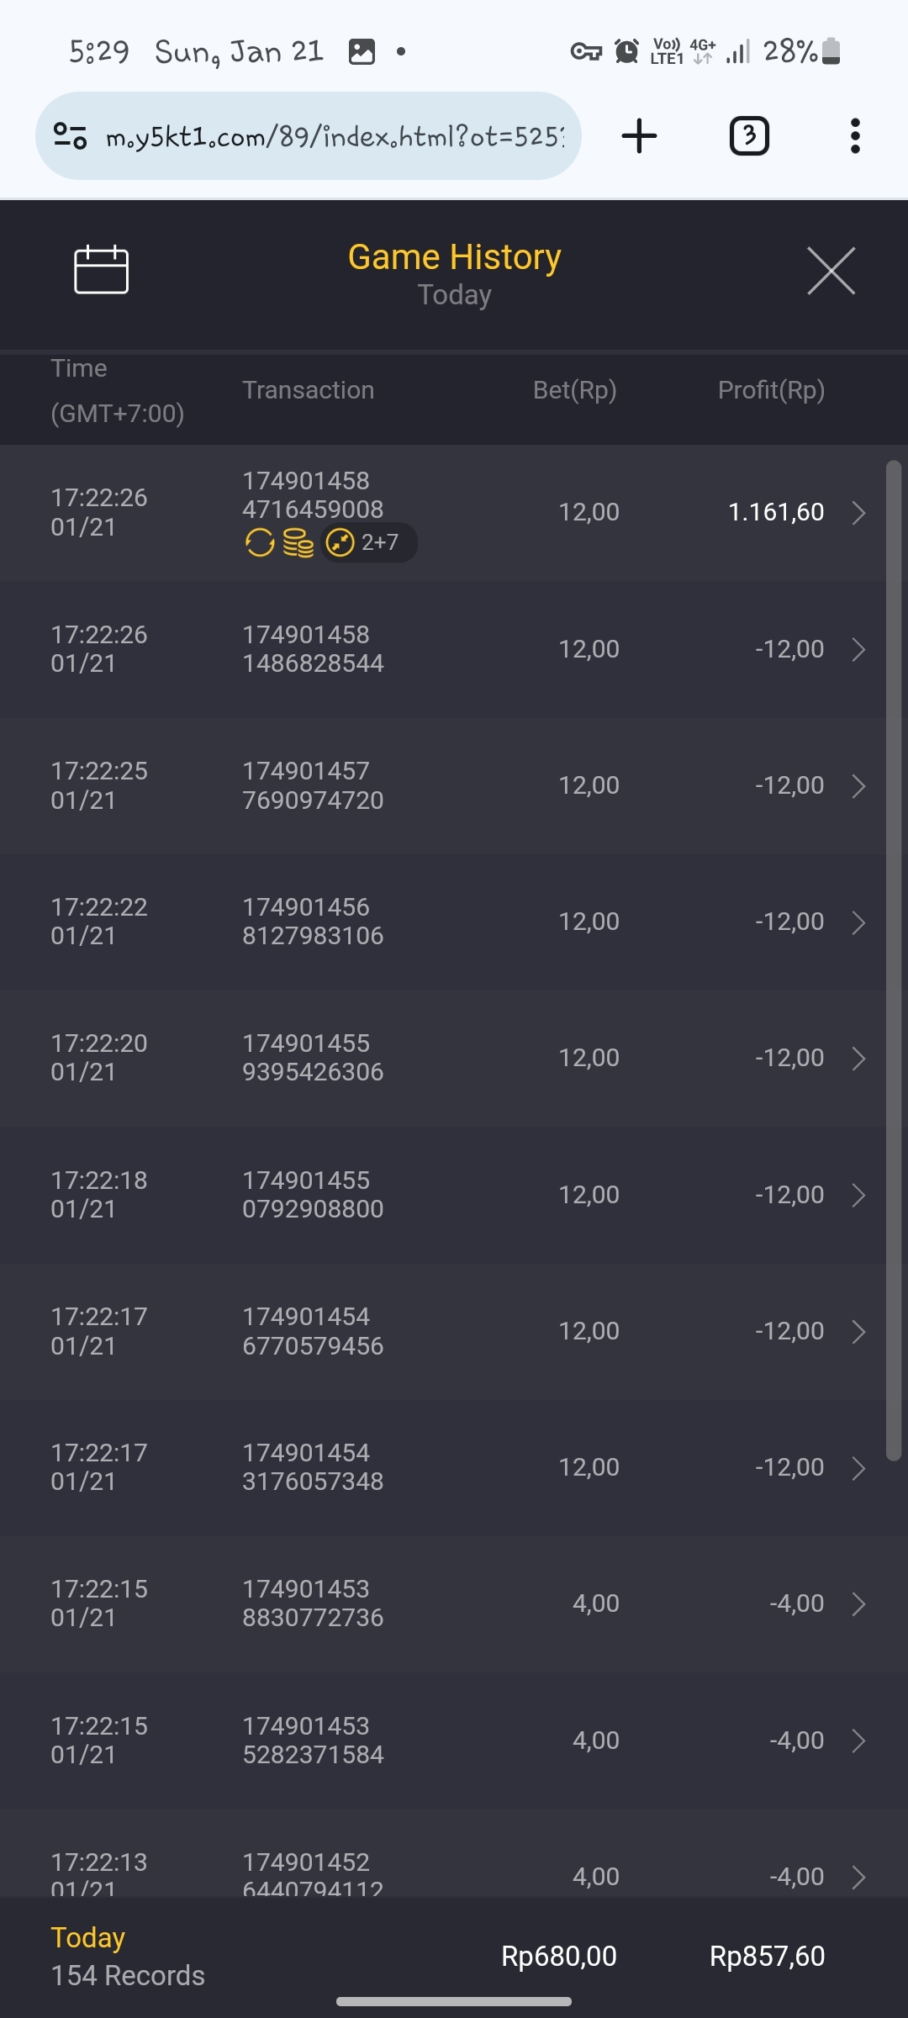The image size is (908, 2018).
Task: Tap the image notification icon in status bar
Action: [362, 52]
